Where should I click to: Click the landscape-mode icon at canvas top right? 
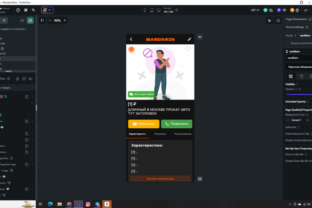pos(200,37)
